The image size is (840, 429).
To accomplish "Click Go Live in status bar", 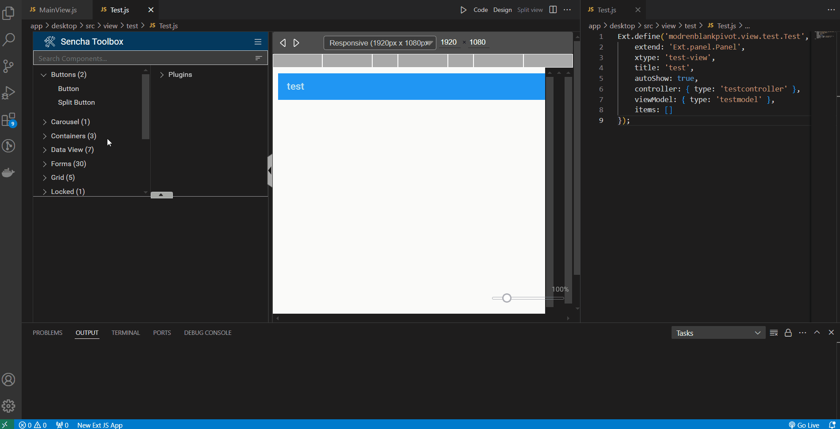I will click(x=804, y=425).
